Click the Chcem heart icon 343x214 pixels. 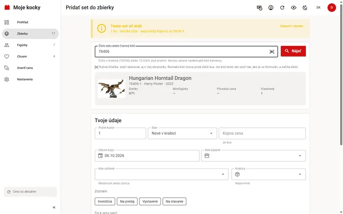(7, 57)
